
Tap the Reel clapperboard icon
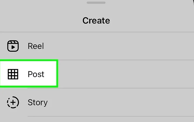(13, 46)
